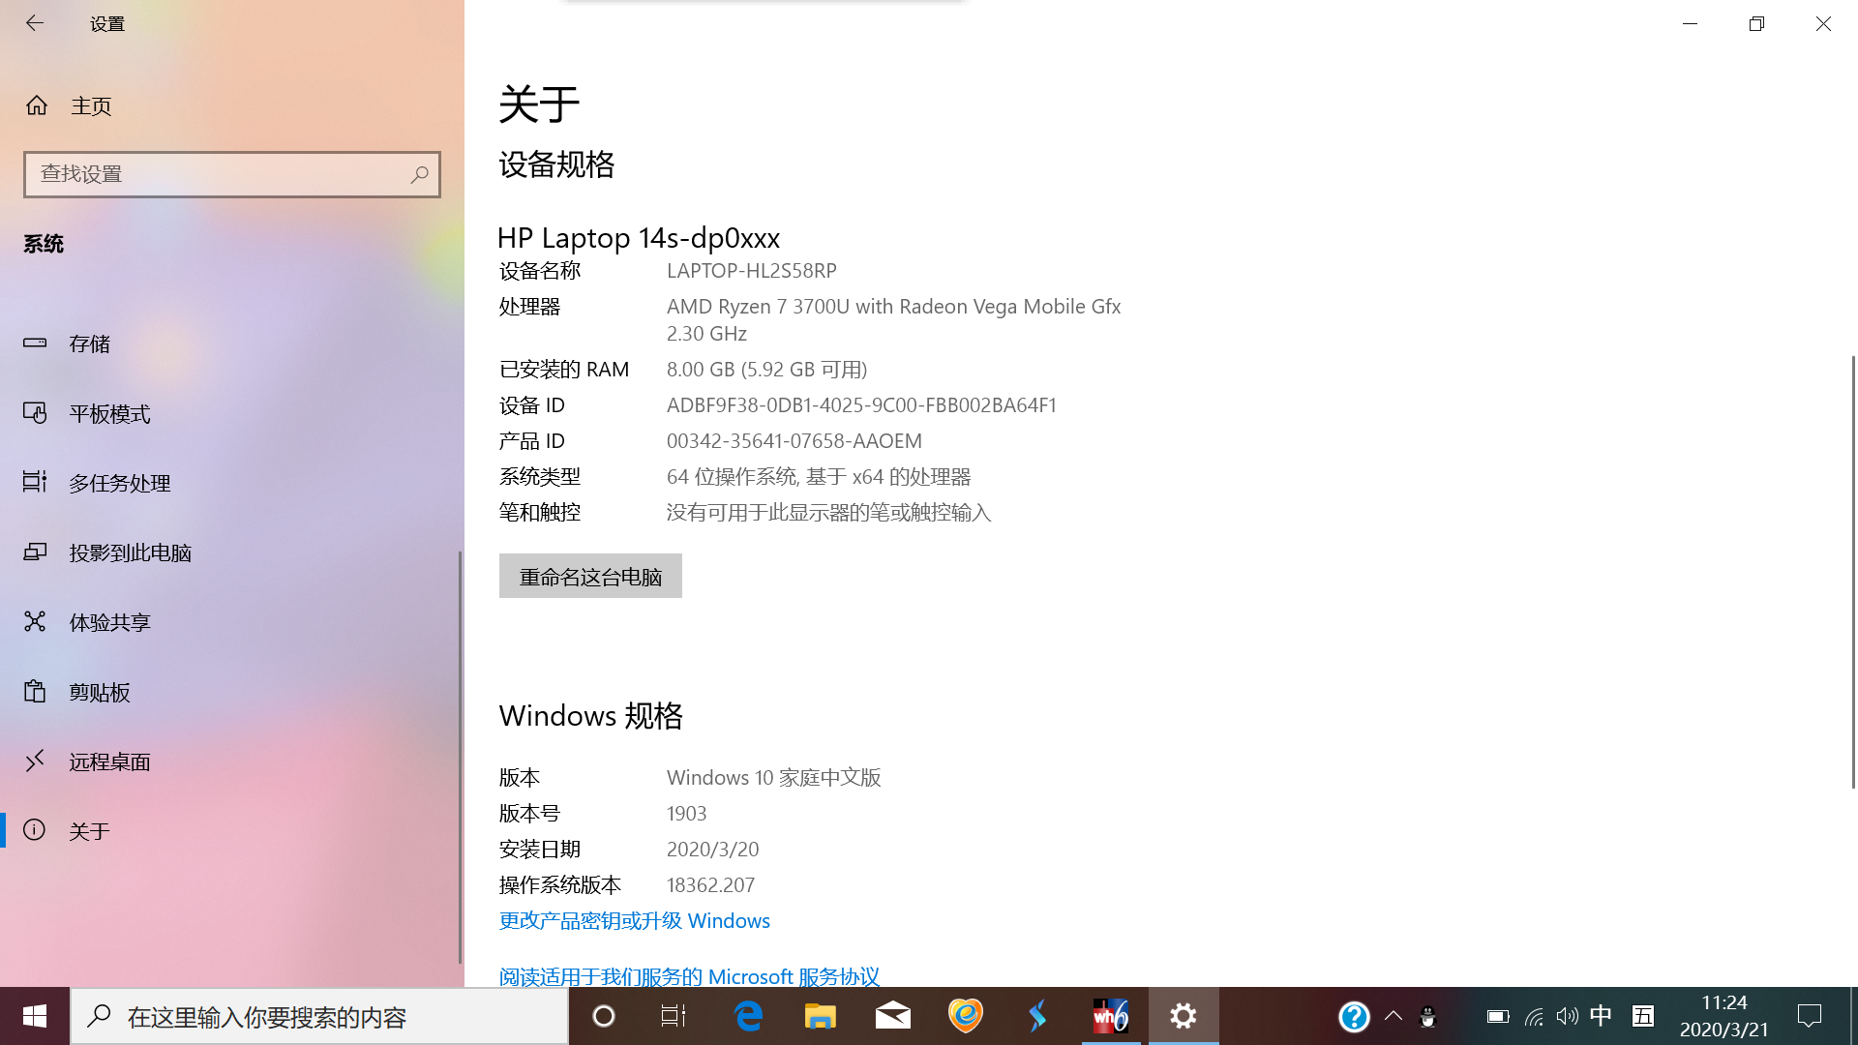Click the sidebar vertical scrollbar
The height and width of the screenshot is (1045, 1858).
(x=460, y=757)
